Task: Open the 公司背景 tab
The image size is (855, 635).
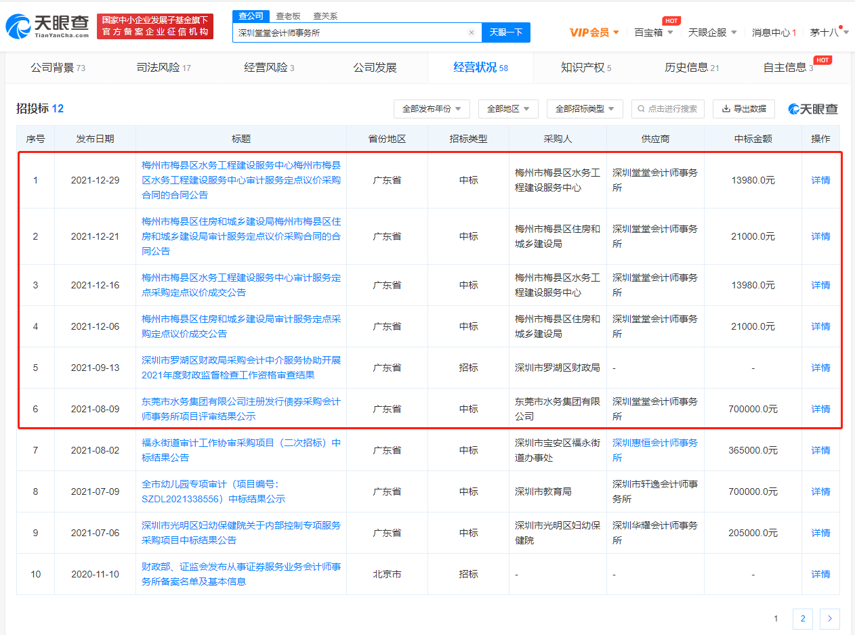Action: [x=58, y=68]
